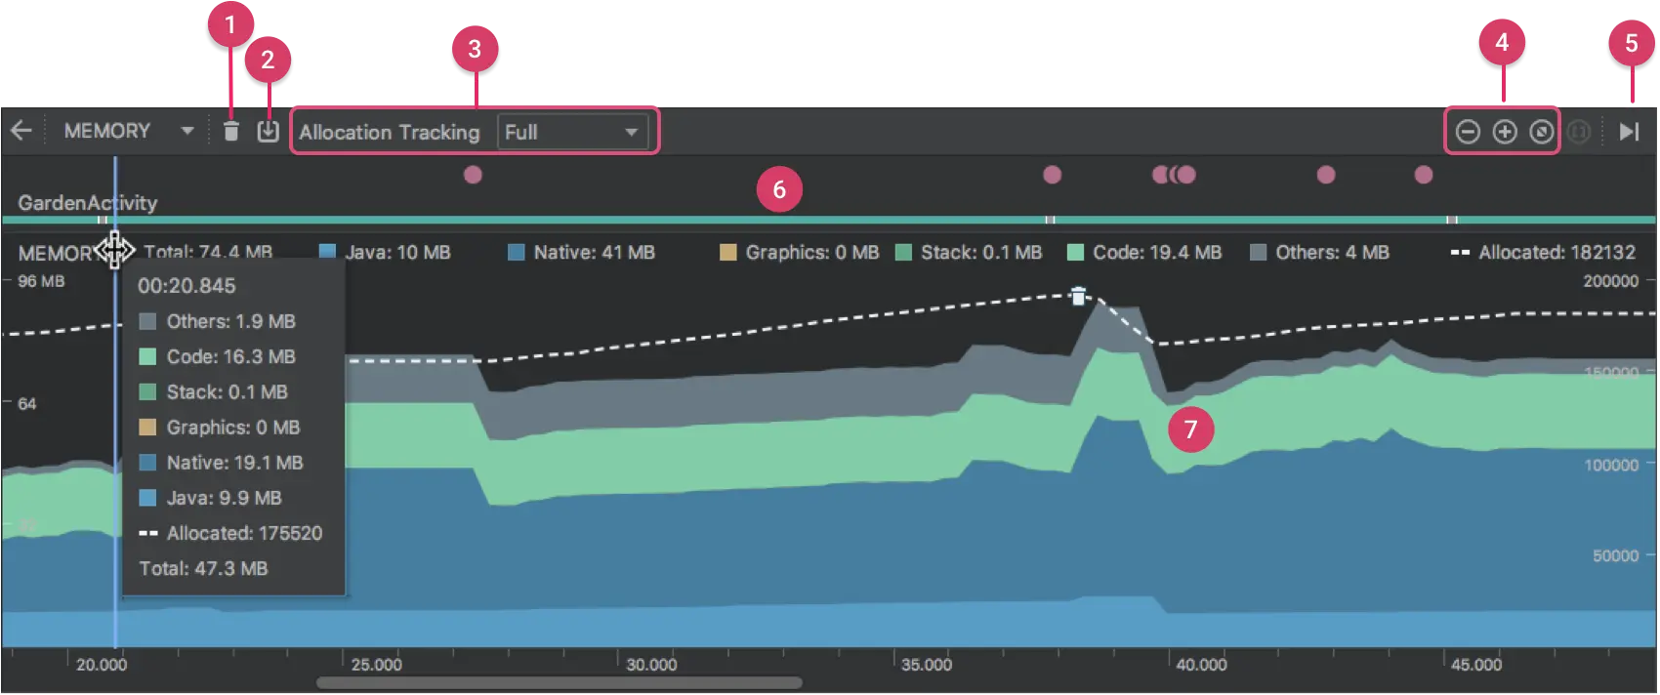Viewport: 1660px width, 695px height.
Task: Click the Java: 10 MB legend entry
Action: 386,252
